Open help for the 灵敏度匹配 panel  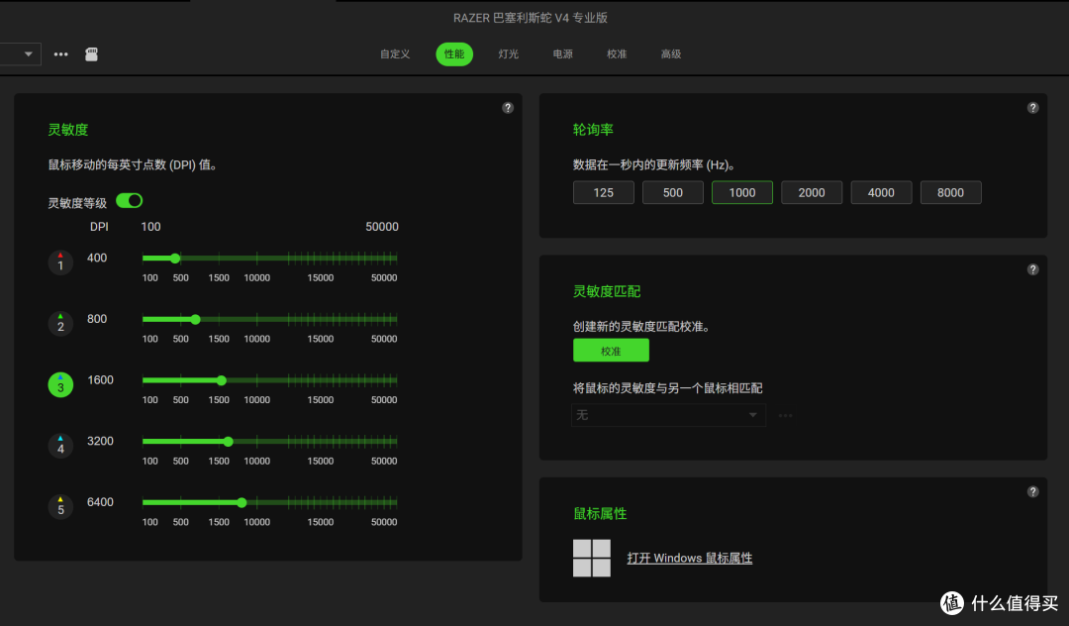tap(1032, 269)
